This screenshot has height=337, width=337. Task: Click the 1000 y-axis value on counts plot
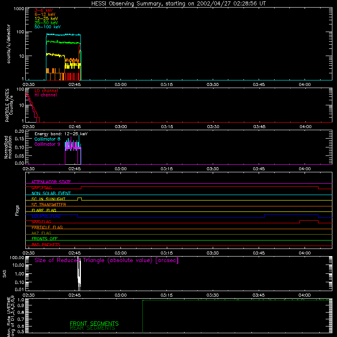pyautogui.click(x=19, y=9)
